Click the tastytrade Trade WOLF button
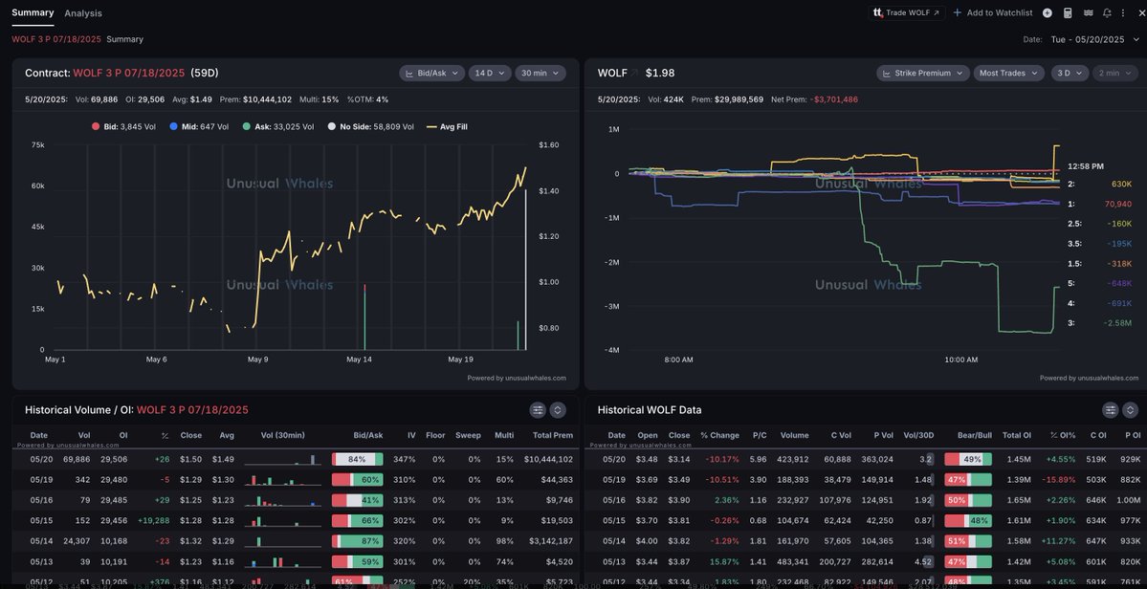 pos(907,12)
